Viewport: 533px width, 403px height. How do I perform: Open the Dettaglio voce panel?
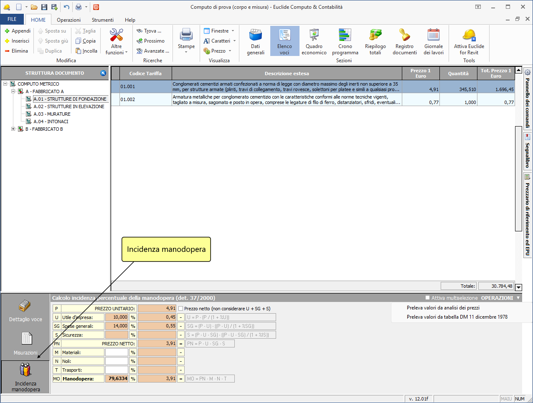(25, 311)
